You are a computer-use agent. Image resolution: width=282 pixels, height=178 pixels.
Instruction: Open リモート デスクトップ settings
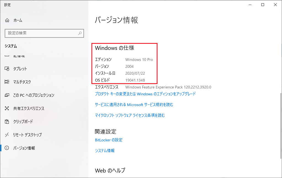pos(27,135)
